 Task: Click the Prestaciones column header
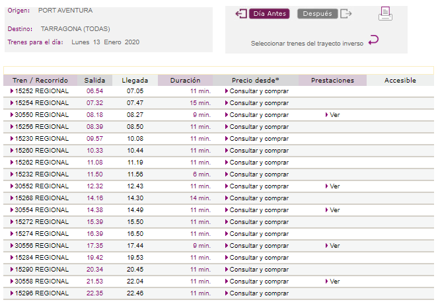click(332, 81)
